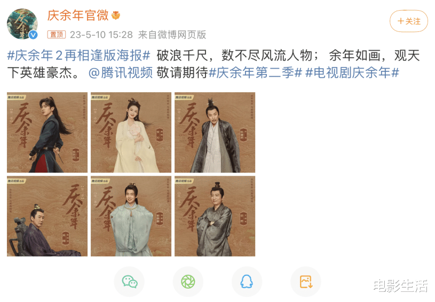Click the green camera shutter share icon
Image resolution: width=435 pixels, height=302 pixels.
[x=188, y=282]
